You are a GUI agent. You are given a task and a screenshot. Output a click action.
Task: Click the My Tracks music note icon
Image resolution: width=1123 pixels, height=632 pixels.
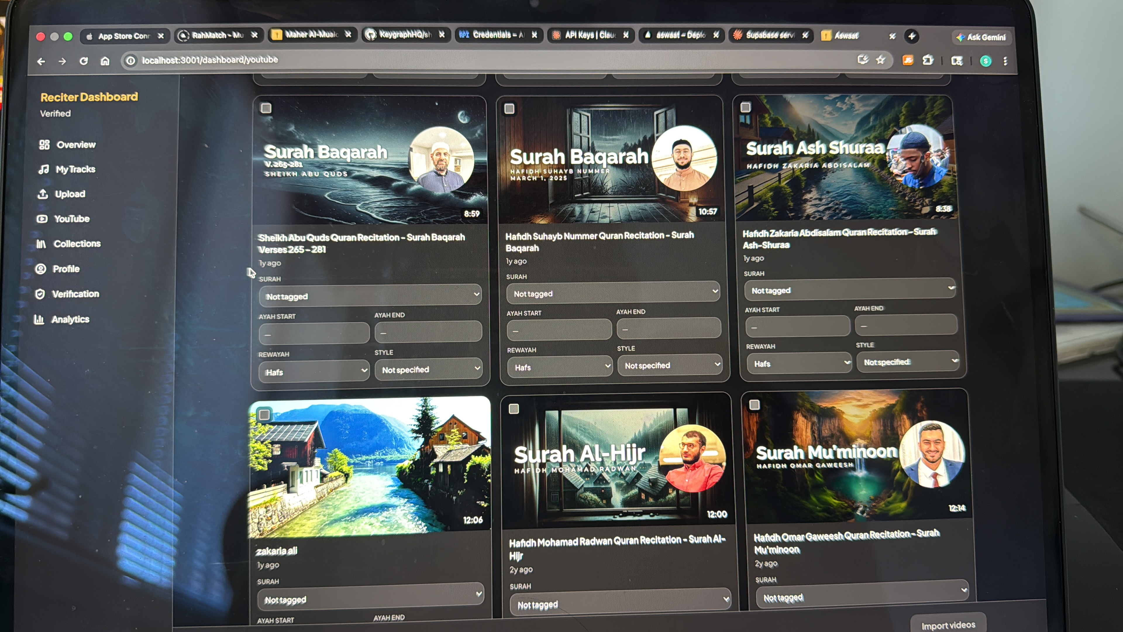point(43,169)
